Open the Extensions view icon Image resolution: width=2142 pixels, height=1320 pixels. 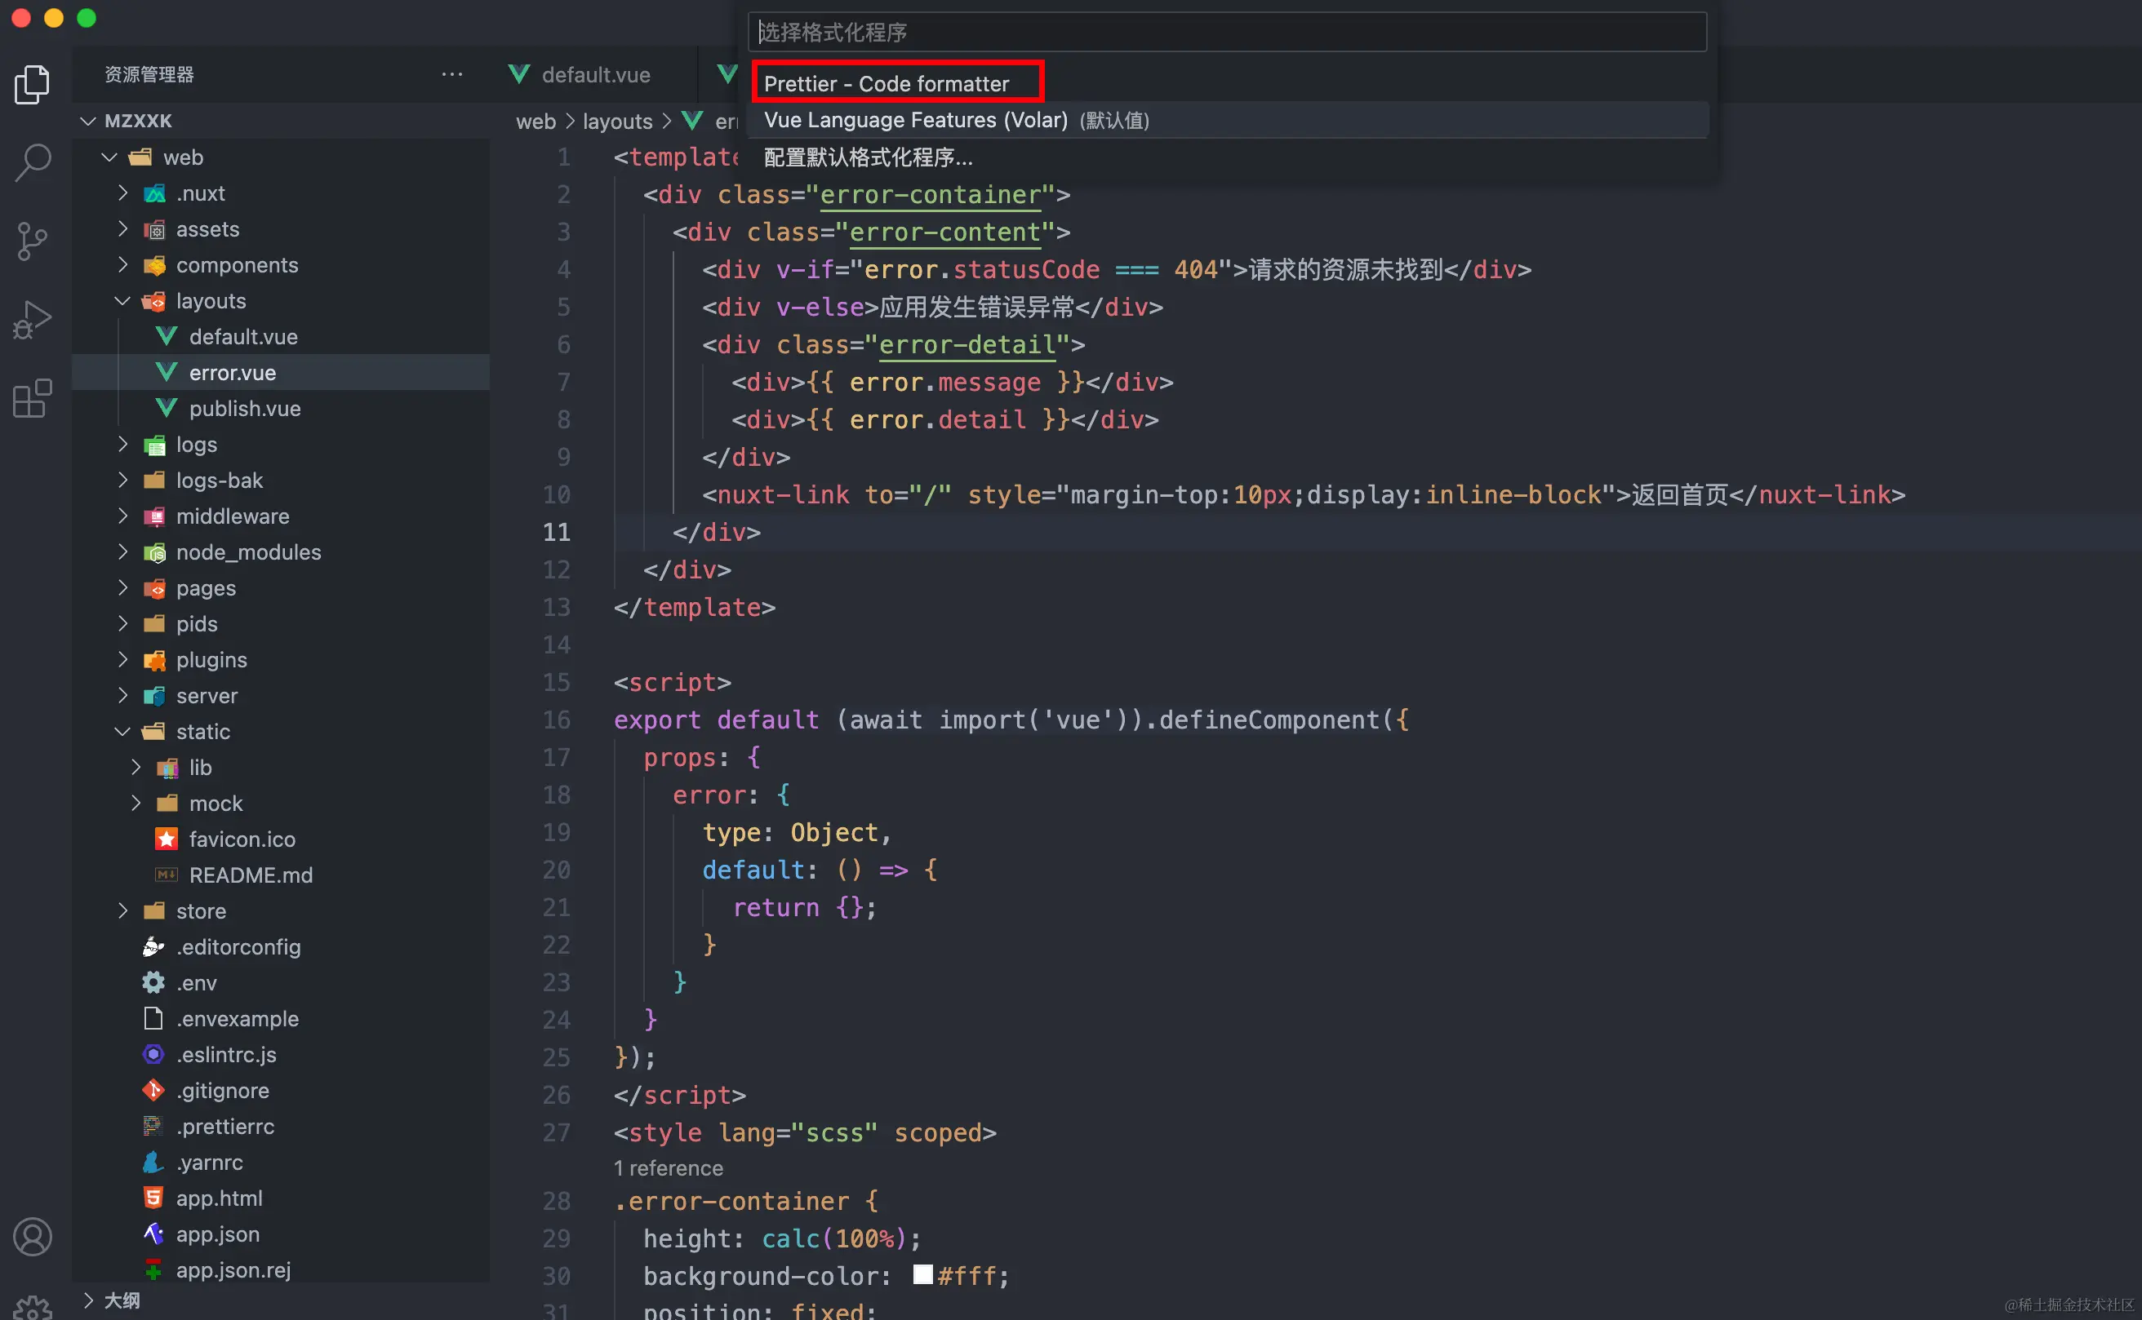point(33,398)
